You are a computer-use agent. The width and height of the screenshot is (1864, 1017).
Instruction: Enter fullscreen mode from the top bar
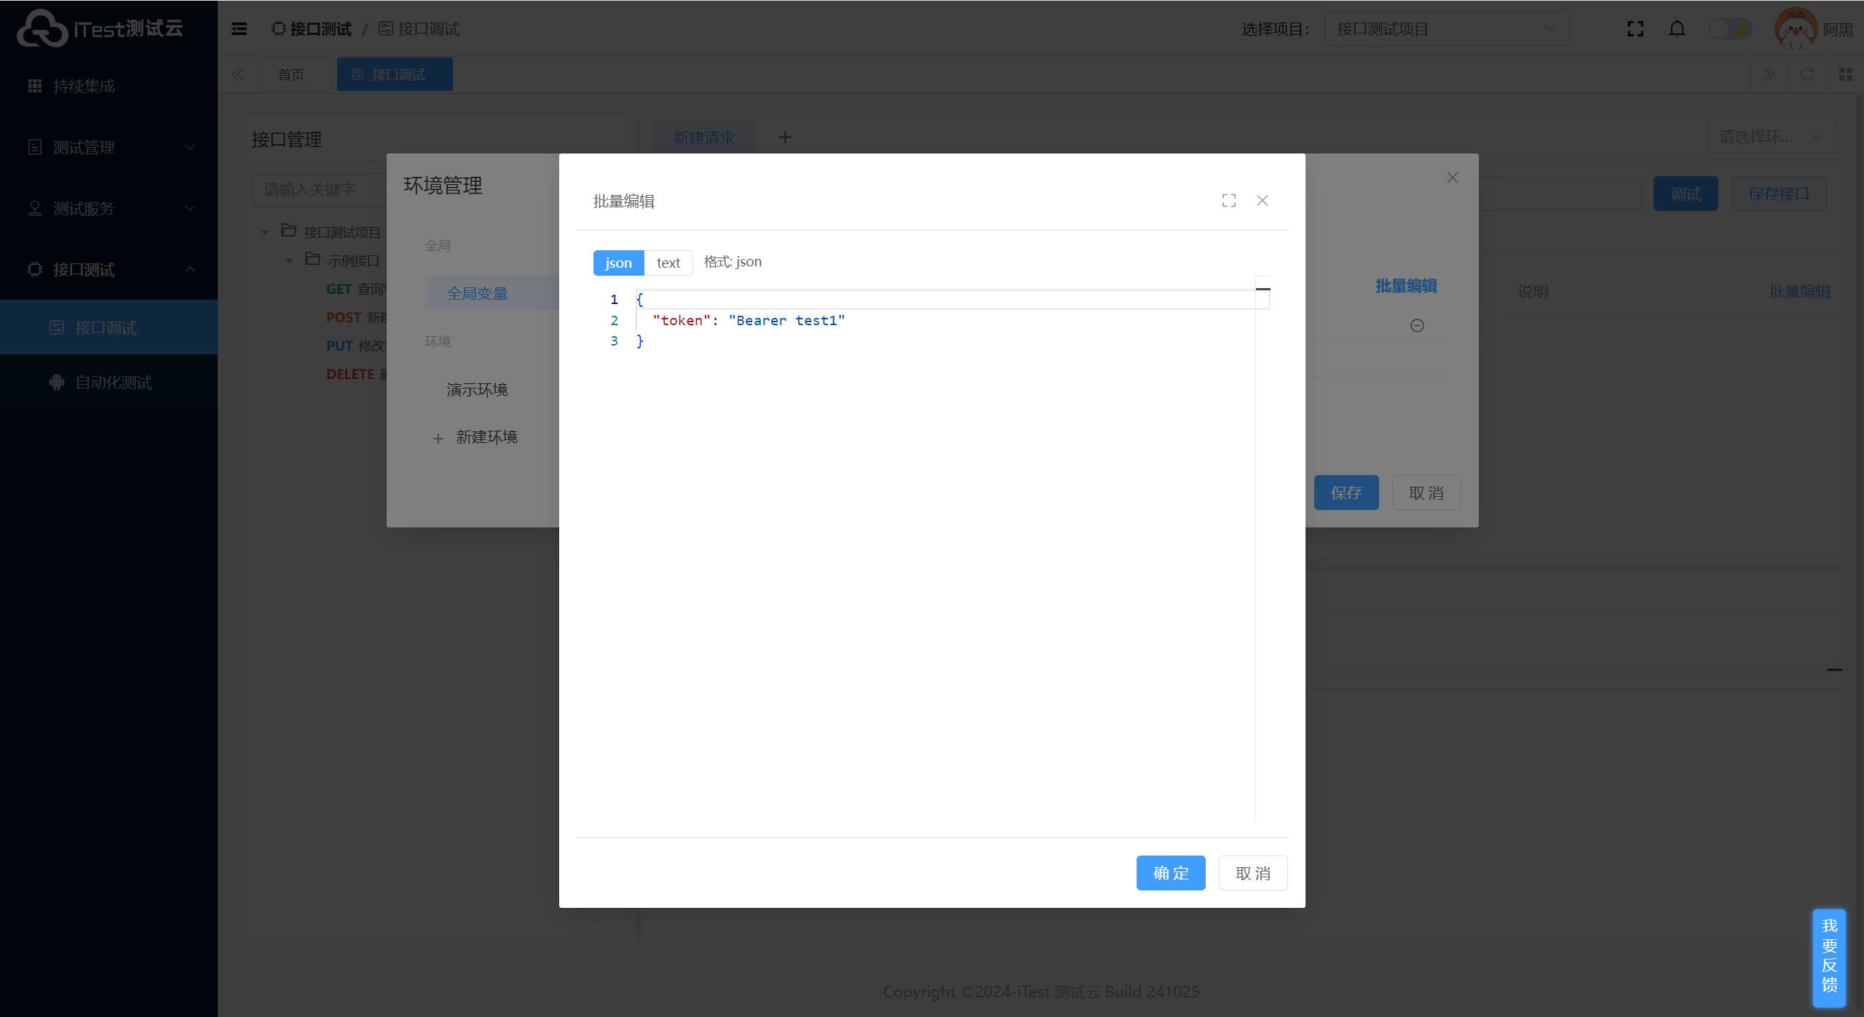[x=1635, y=29]
